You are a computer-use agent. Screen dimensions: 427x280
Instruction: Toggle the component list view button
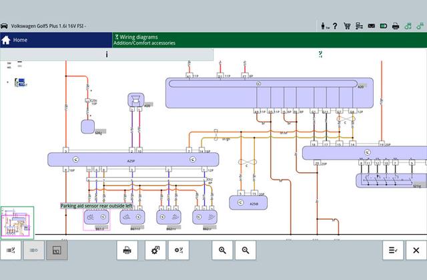click(33, 250)
